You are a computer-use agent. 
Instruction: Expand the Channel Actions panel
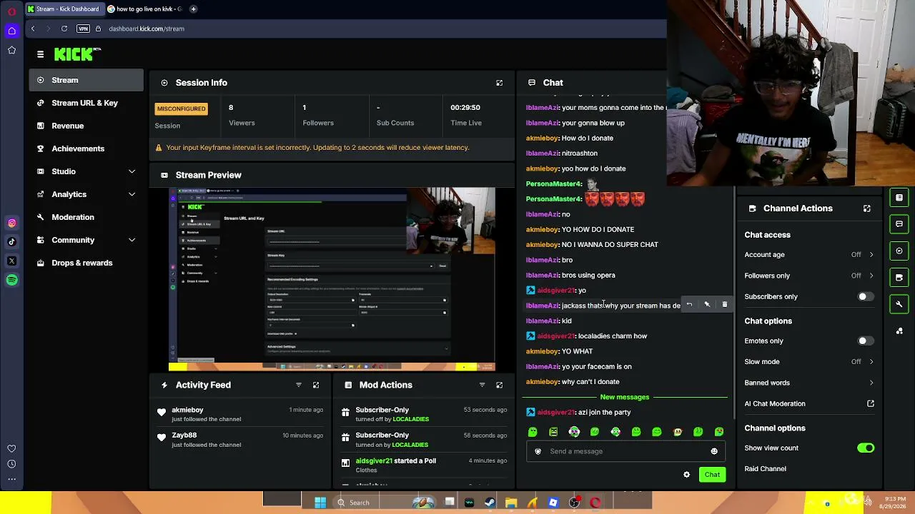pyautogui.click(x=866, y=208)
